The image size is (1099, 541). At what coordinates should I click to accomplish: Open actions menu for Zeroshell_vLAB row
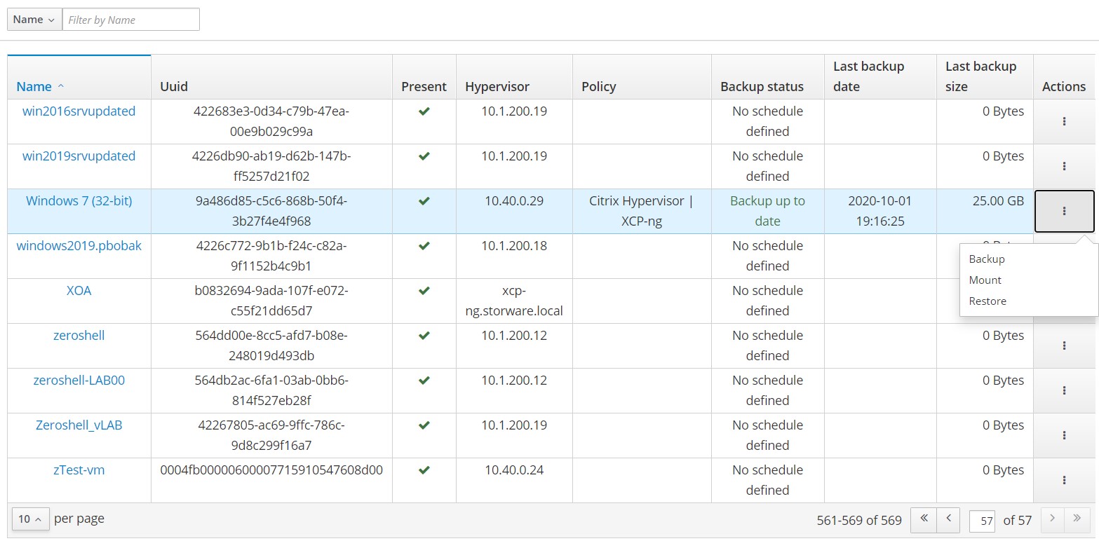1064,435
